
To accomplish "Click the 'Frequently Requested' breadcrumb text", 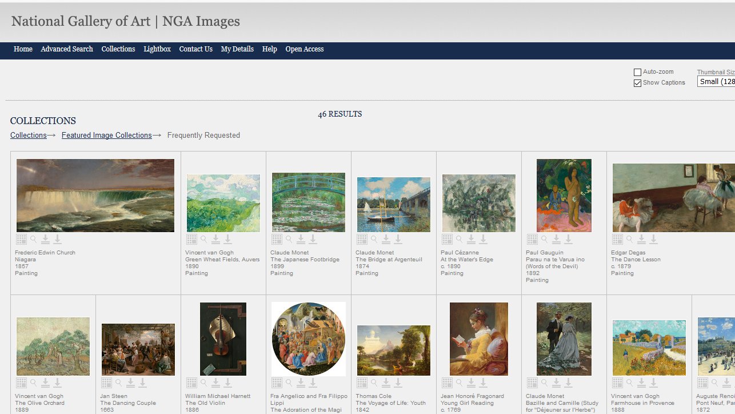I will pos(203,136).
